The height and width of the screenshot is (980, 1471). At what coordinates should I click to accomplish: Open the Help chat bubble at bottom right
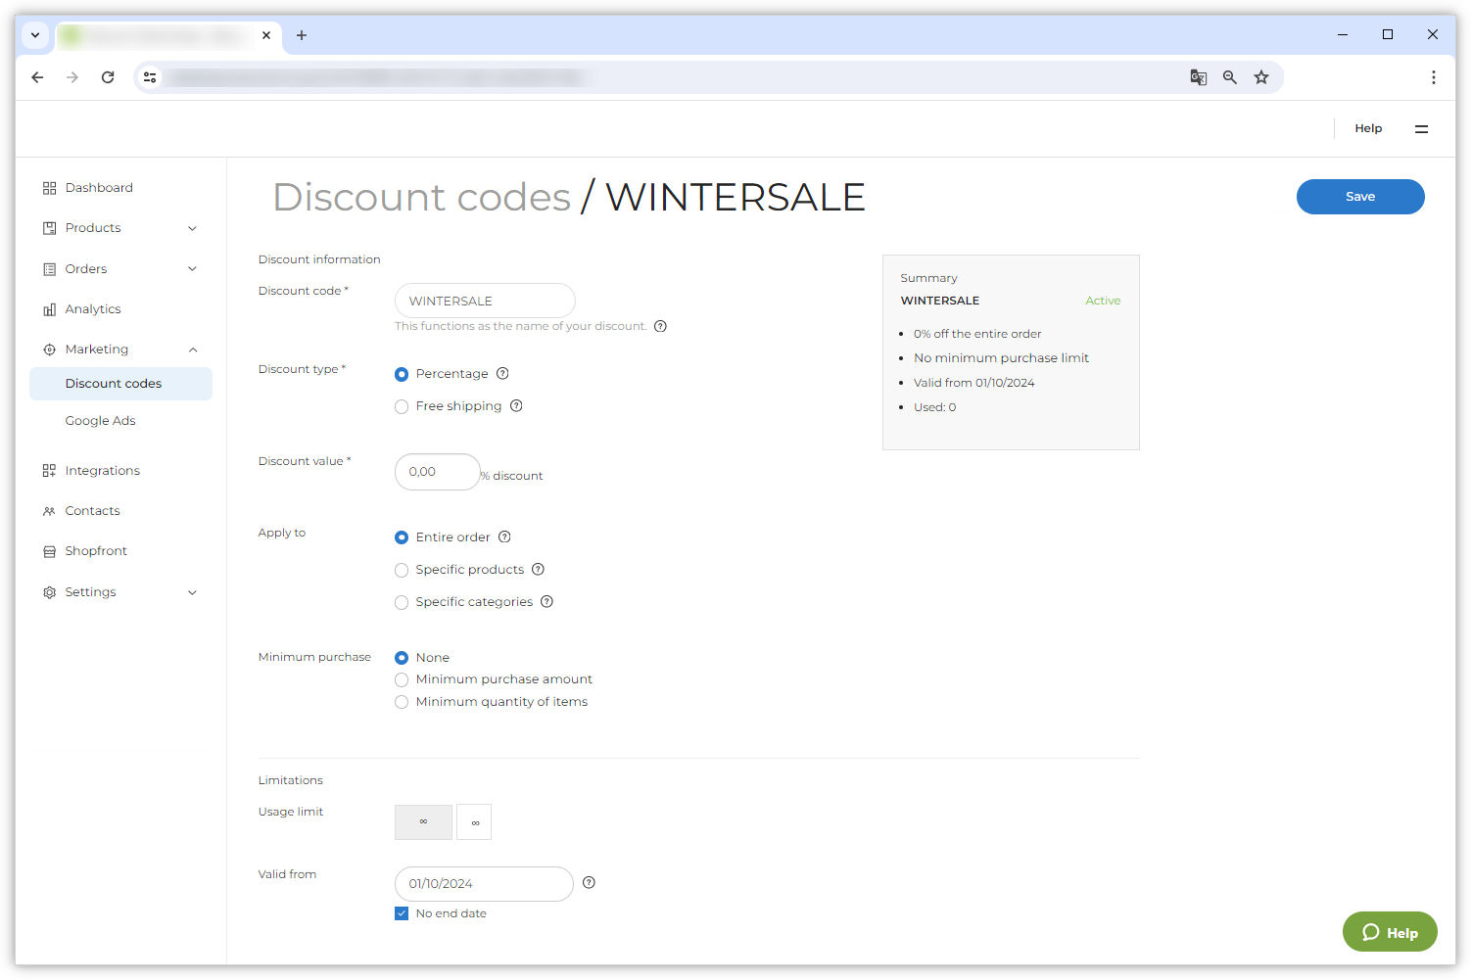[x=1390, y=932]
